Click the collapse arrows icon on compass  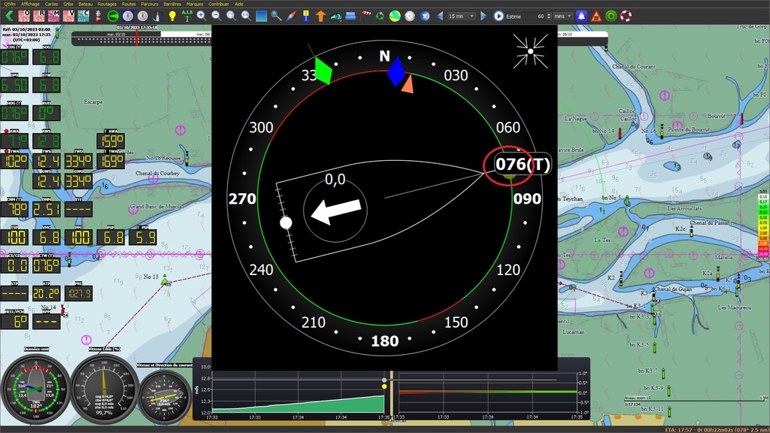530,51
